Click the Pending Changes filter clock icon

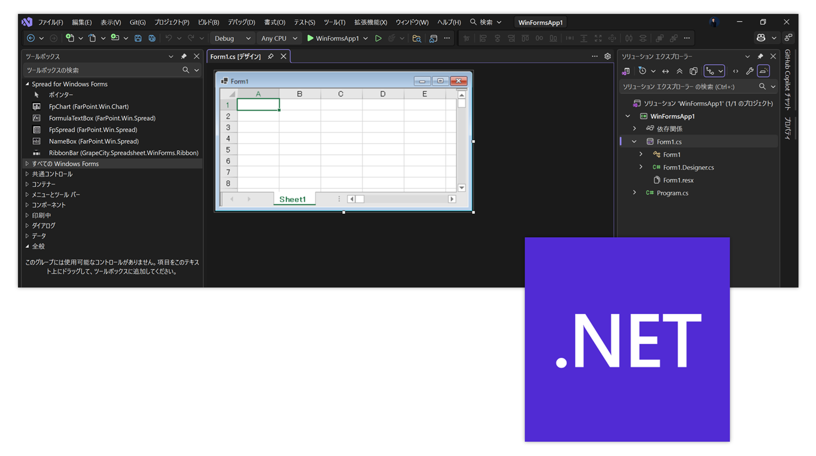point(642,71)
